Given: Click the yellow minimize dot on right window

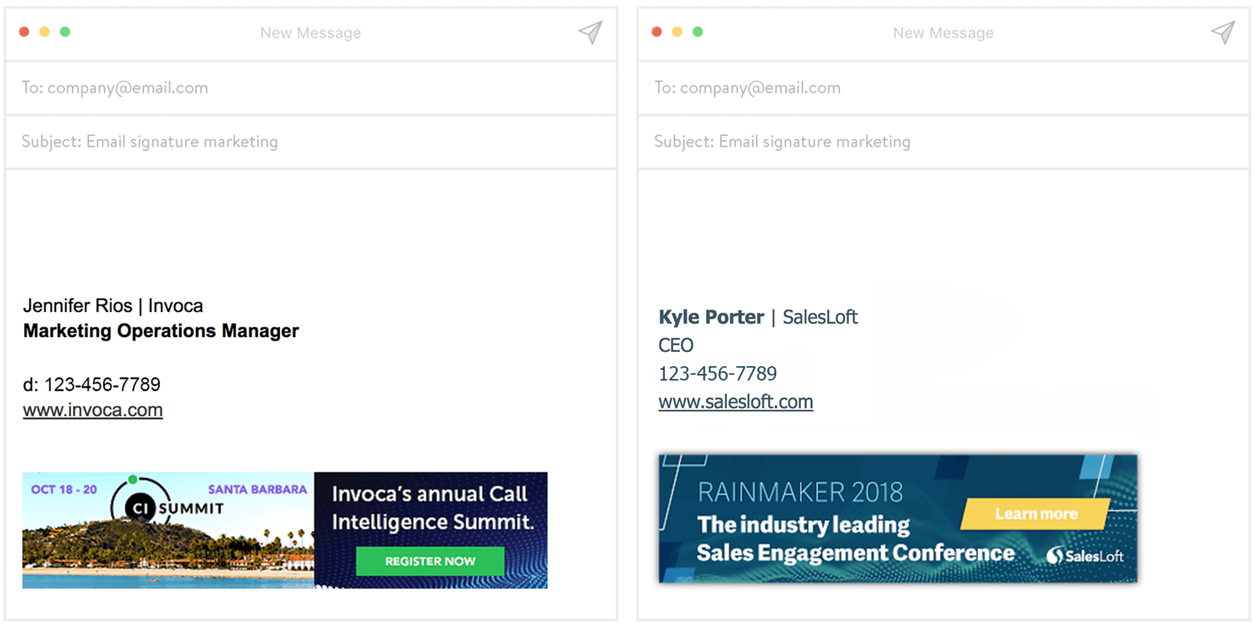Looking at the screenshot, I should click(x=677, y=31).
